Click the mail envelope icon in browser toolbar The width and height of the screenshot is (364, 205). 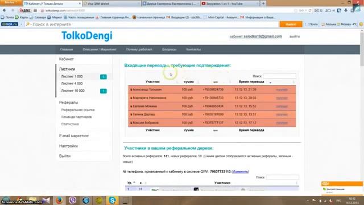[x=316, y=10]
